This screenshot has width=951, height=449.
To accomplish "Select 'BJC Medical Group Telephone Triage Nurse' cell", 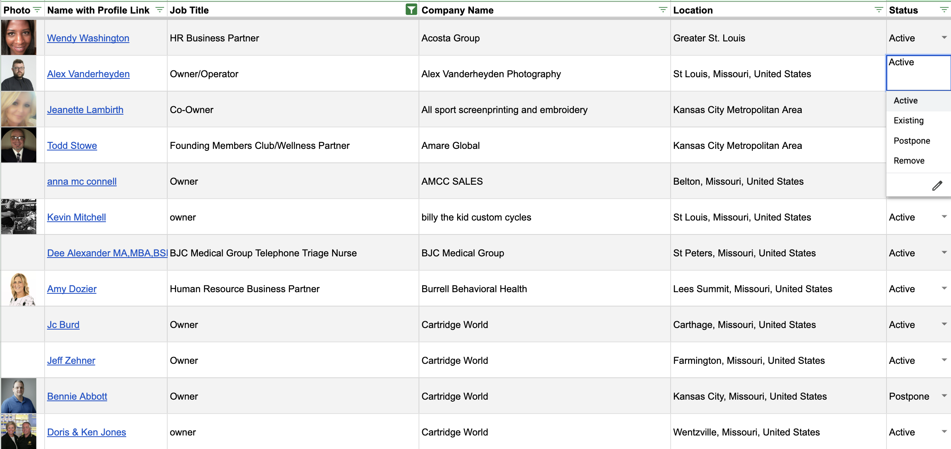I will 293,253.
